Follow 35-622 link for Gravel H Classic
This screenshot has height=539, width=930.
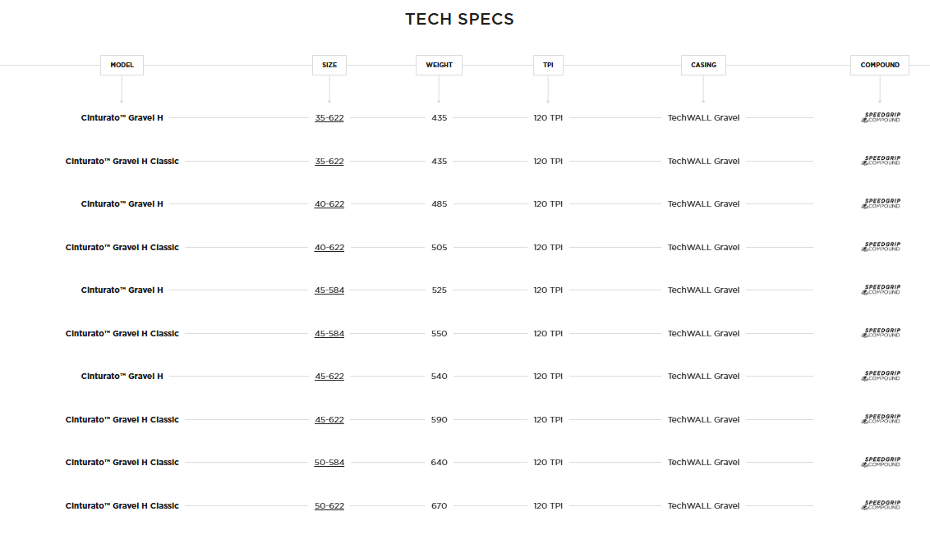coord(329,162)
